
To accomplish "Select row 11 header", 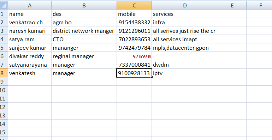I will point(4,99).
